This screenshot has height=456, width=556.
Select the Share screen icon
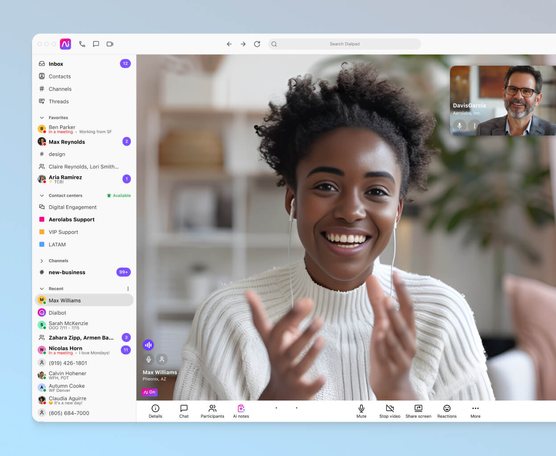point(418,411)
